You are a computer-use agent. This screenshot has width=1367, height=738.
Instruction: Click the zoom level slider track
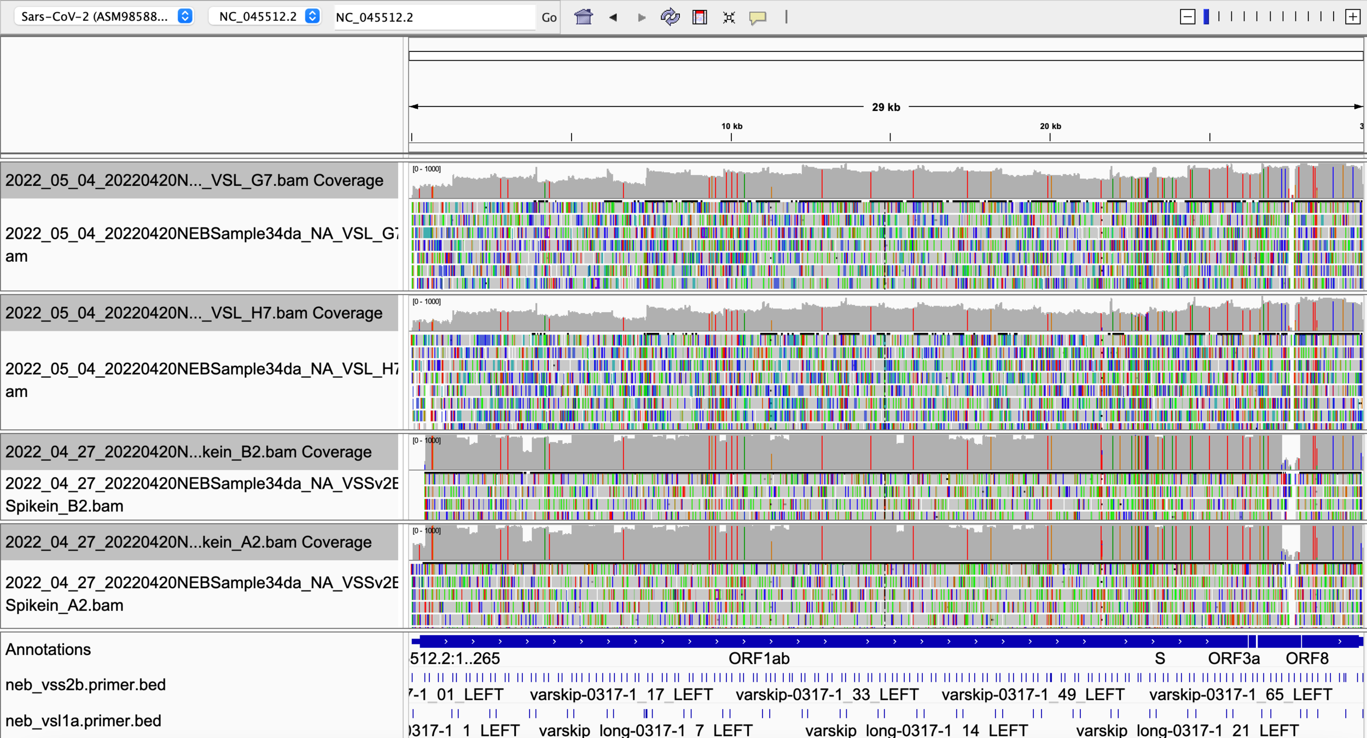pos(1269,17)
